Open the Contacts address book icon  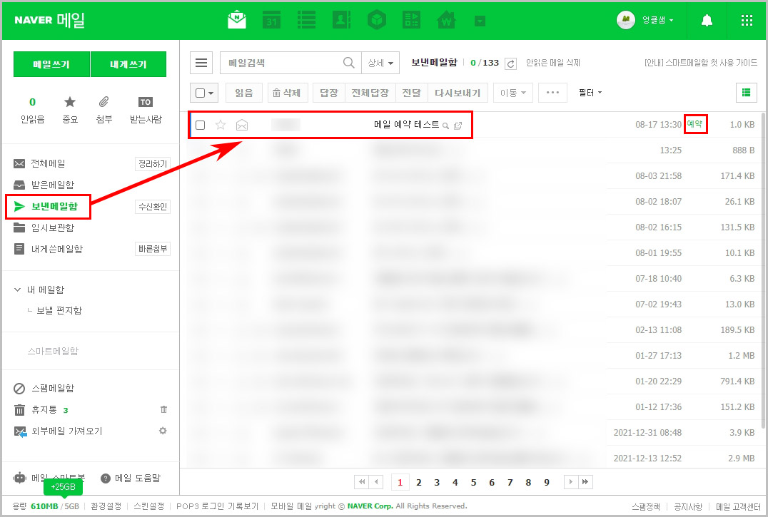point(341,20)
